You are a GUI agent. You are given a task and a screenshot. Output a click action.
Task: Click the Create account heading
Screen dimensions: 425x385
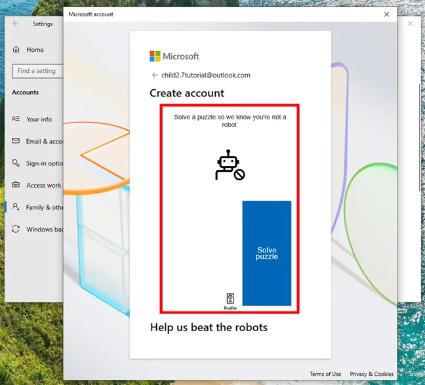(x=187, y=93)
